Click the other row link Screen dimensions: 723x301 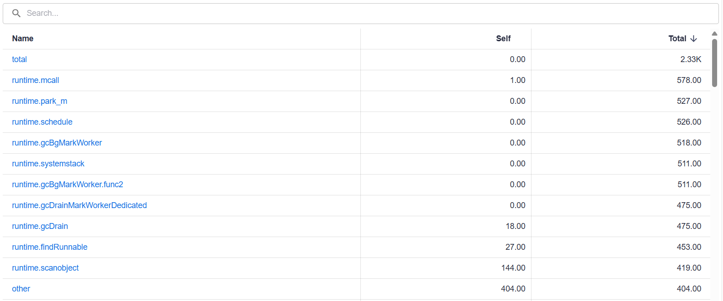pyautogui.click(x=21, y=289)
